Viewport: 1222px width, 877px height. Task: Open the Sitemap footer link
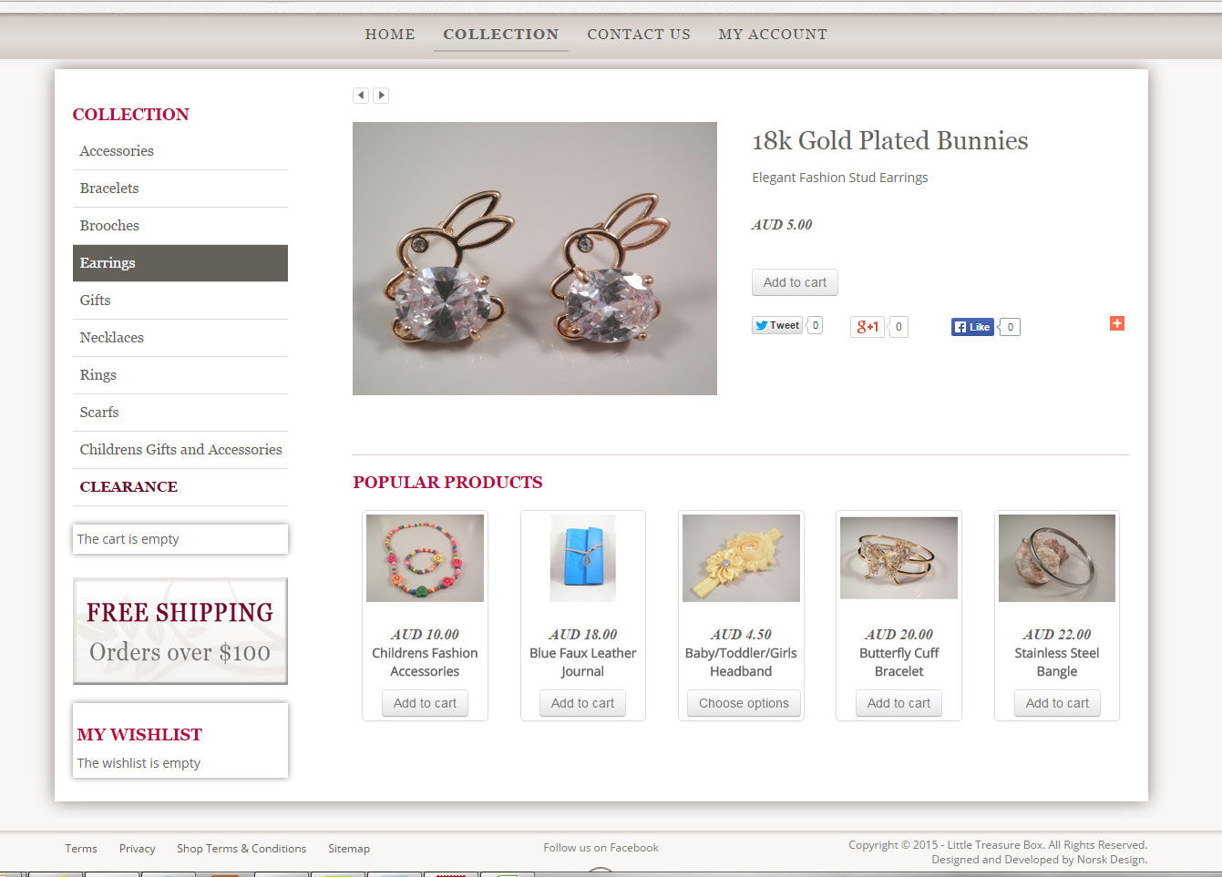click(349, 849)
